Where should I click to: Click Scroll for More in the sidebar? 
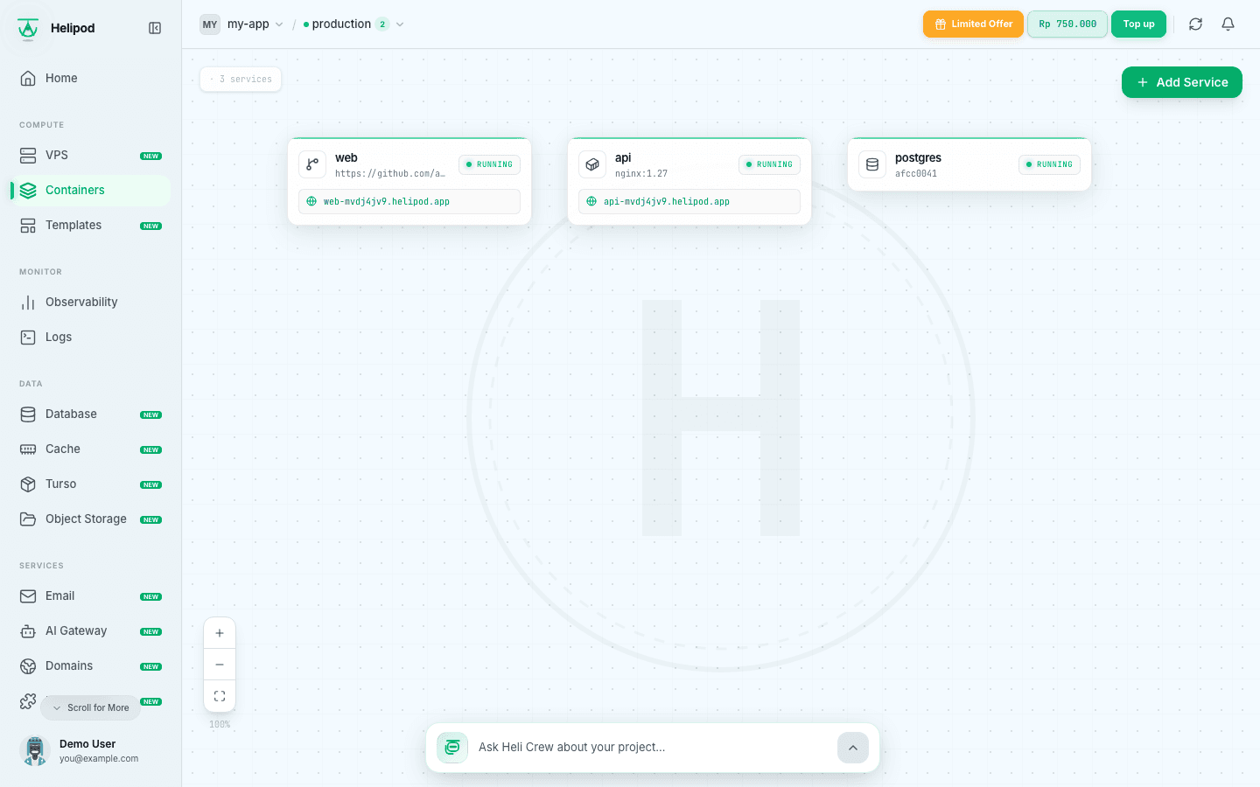click(91, 707)
